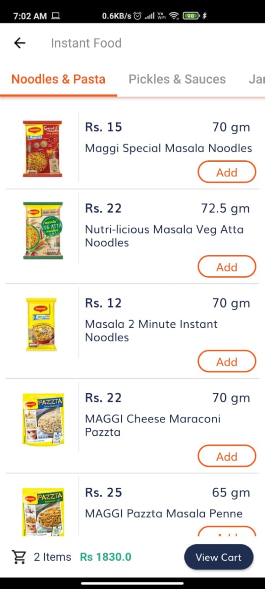Tap the alarm clock status icon
This screenshot has width=265, height=589.
137,16
